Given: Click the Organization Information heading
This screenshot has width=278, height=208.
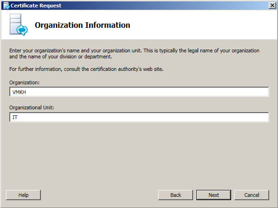Looking at the screenshot, I should pos(83,25).
